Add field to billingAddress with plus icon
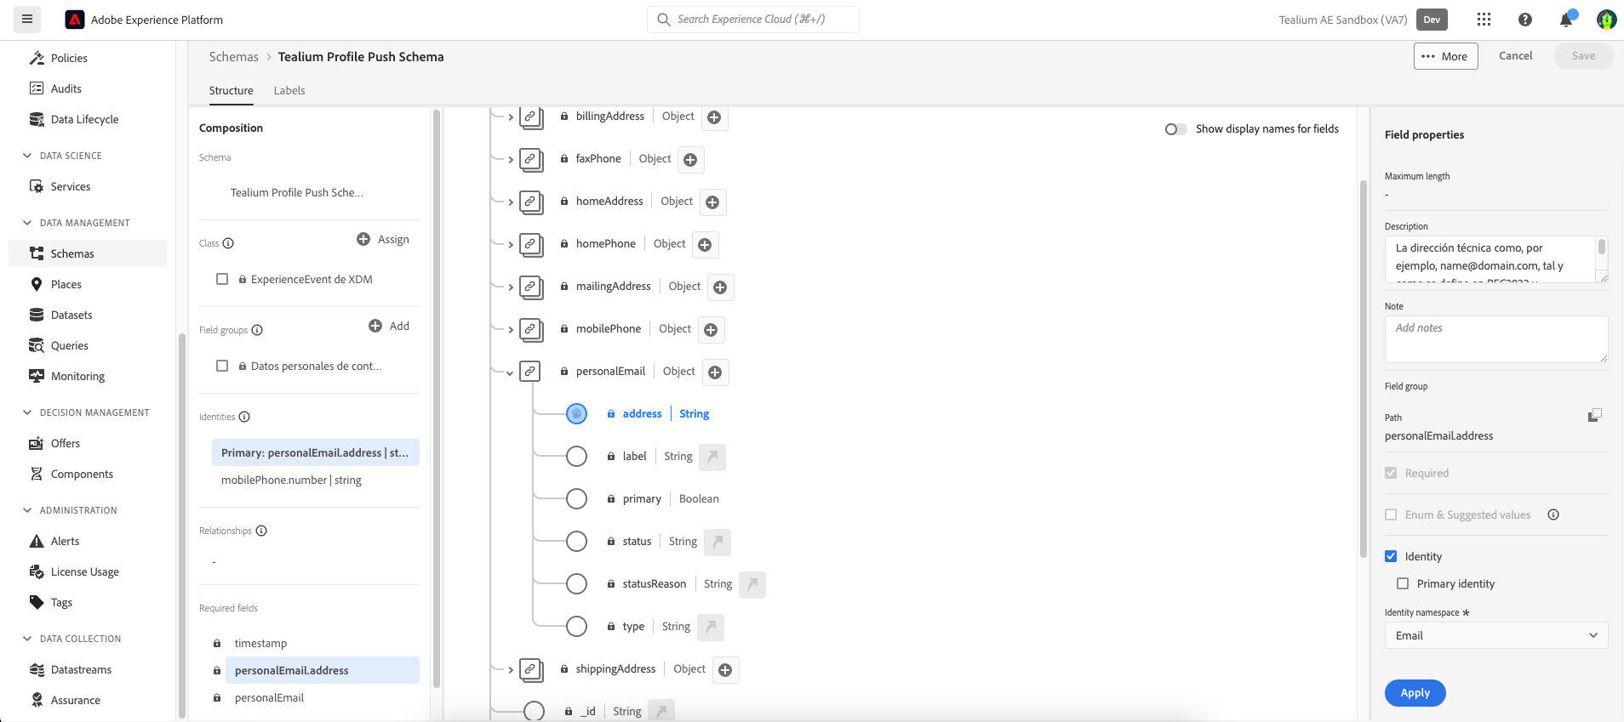The image size is (1624, 722). (714, 117)
